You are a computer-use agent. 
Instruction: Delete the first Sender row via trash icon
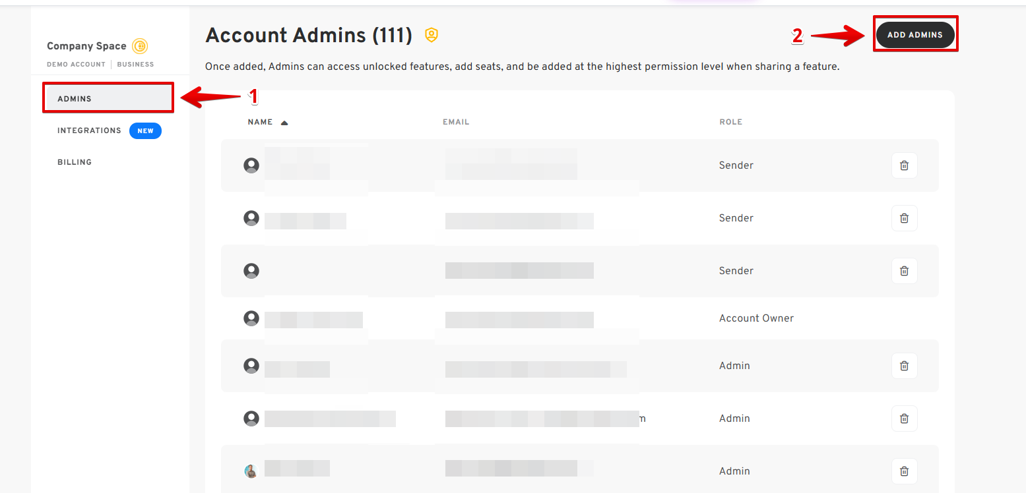(904, 165)
